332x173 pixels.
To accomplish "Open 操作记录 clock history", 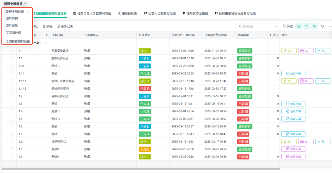I will pos(65,26).
